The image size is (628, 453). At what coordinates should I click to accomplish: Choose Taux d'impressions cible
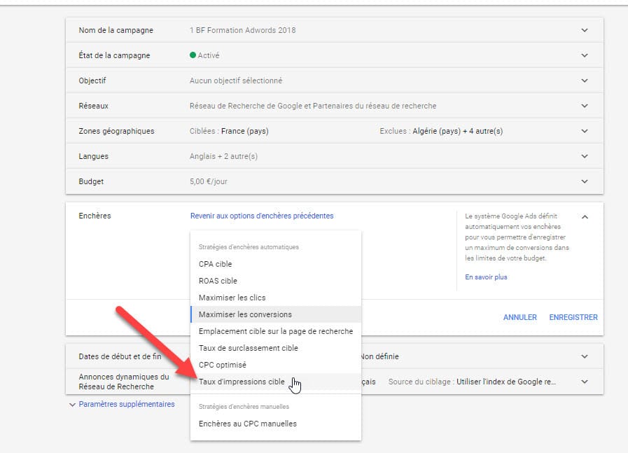276,382
